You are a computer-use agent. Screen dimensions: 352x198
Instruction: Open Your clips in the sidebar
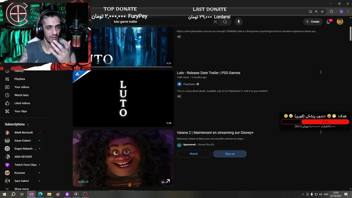click(x=21, y=111)
